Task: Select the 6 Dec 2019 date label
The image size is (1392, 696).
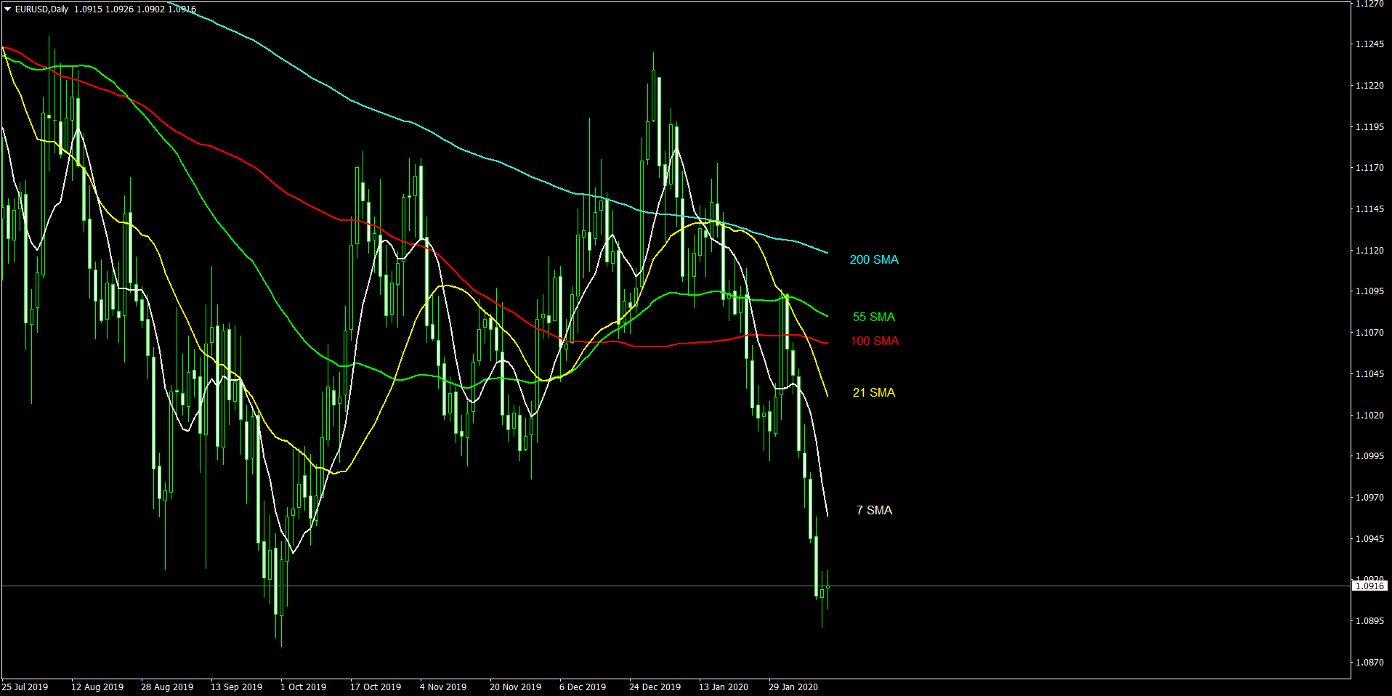Action: pos(583,687)
